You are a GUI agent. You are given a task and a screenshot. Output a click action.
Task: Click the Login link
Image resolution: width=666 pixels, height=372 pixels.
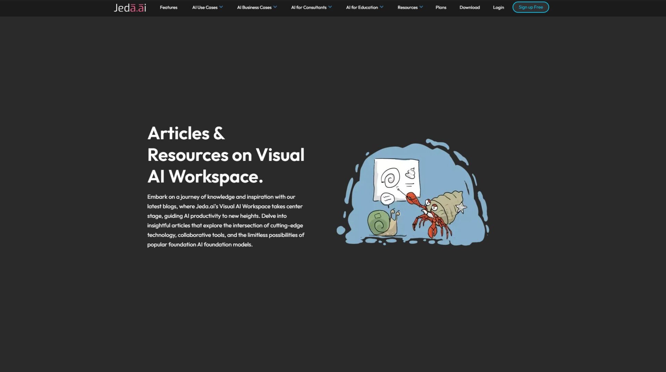tap(498, 7)
